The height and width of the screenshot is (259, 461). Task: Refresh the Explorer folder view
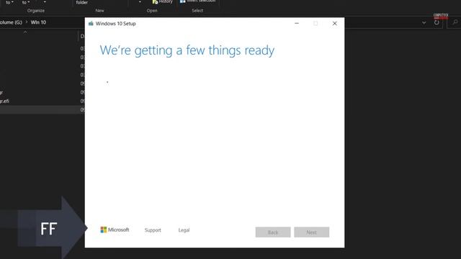[x=437, y=22]
